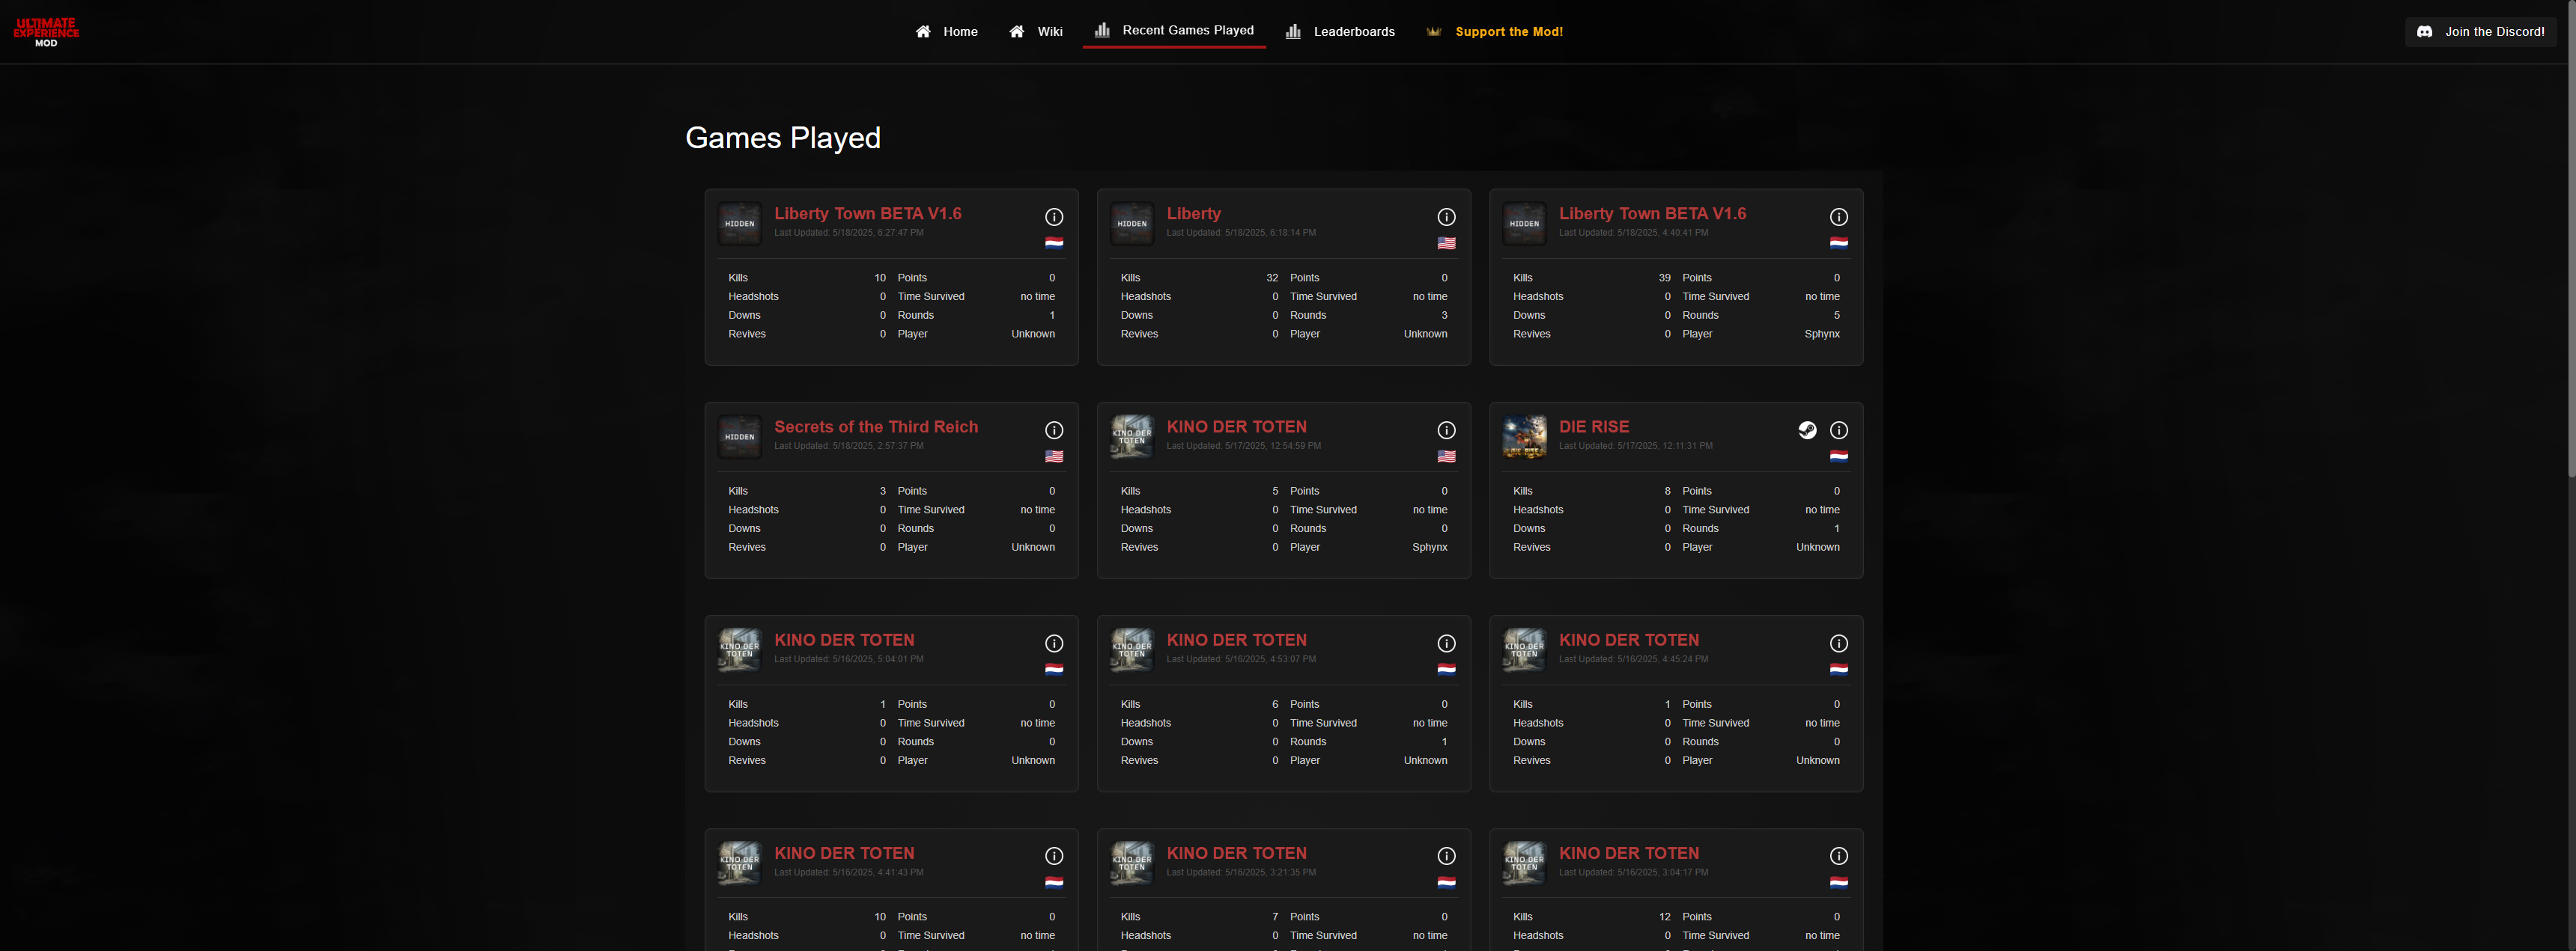Click the Discord icon in top-right button

(x=2424, y=32)
